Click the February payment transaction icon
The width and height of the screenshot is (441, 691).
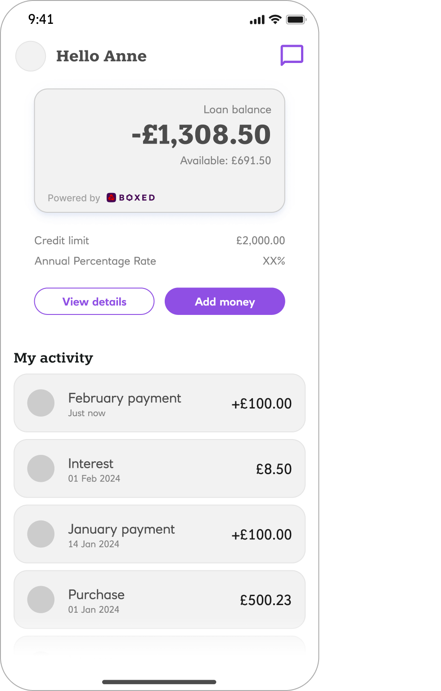(41, 403)
